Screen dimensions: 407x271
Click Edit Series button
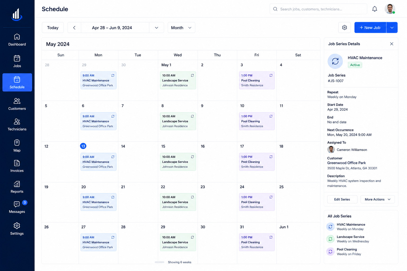[x=342, y=199]
